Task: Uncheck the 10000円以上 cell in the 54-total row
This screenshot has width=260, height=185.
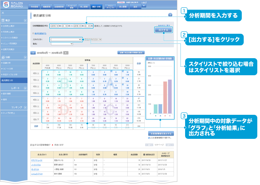Action: 123,71
